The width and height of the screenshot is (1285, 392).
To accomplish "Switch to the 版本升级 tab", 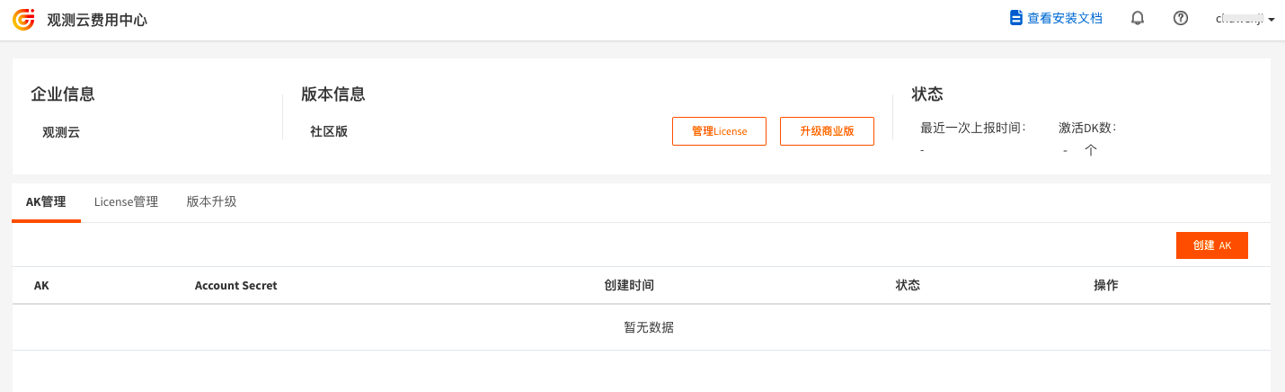I will coord(211,202).
